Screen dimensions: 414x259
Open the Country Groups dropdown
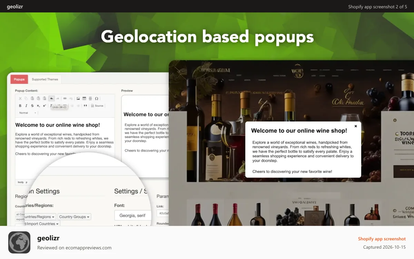coord(74,217)
